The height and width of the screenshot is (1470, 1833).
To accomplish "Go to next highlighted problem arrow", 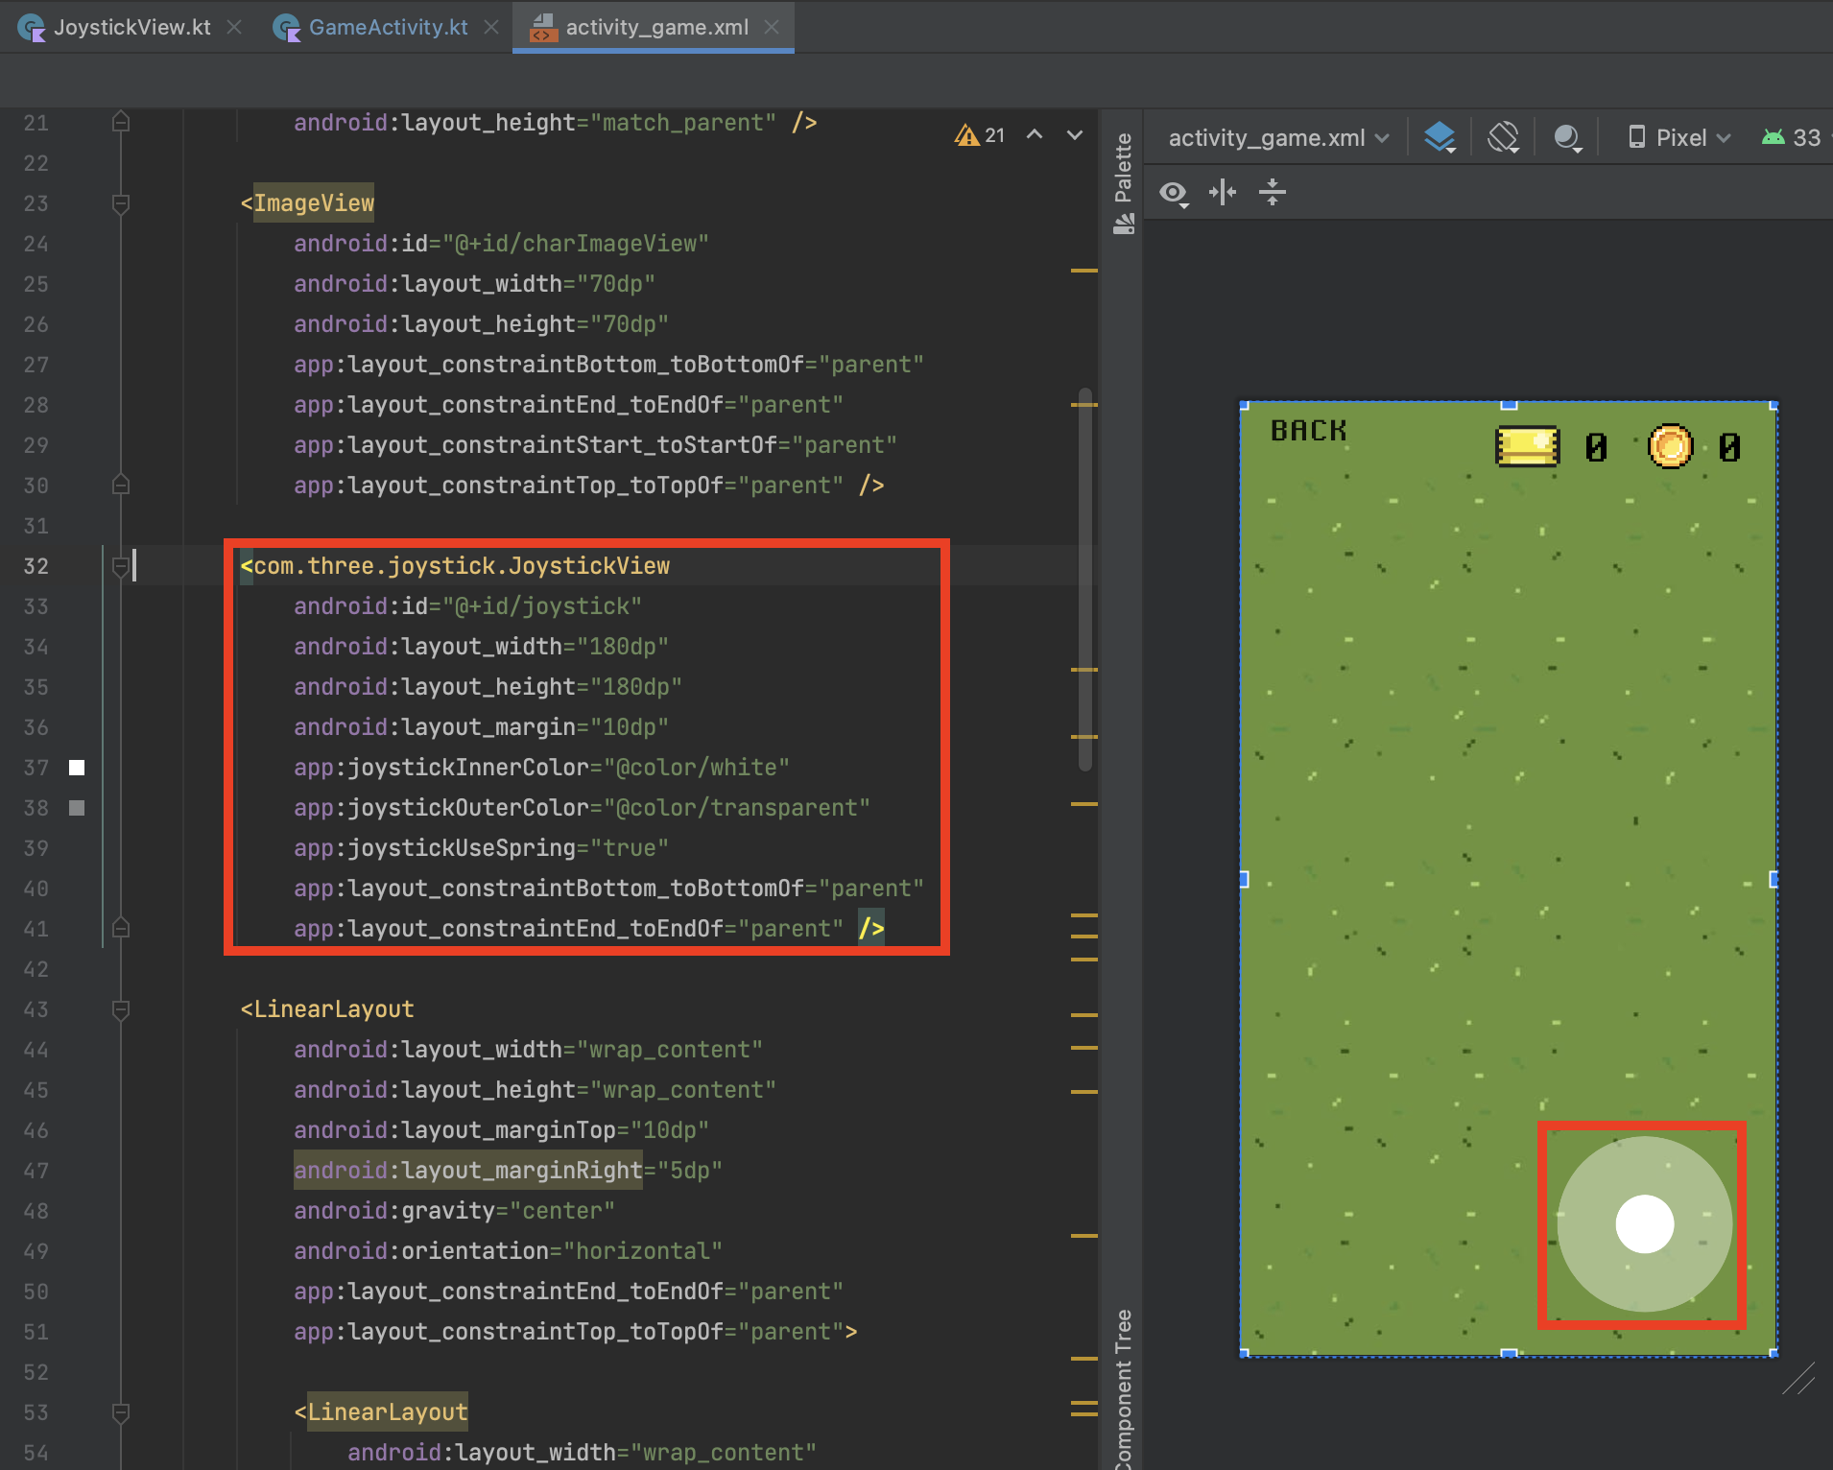I will point(1075,135).
